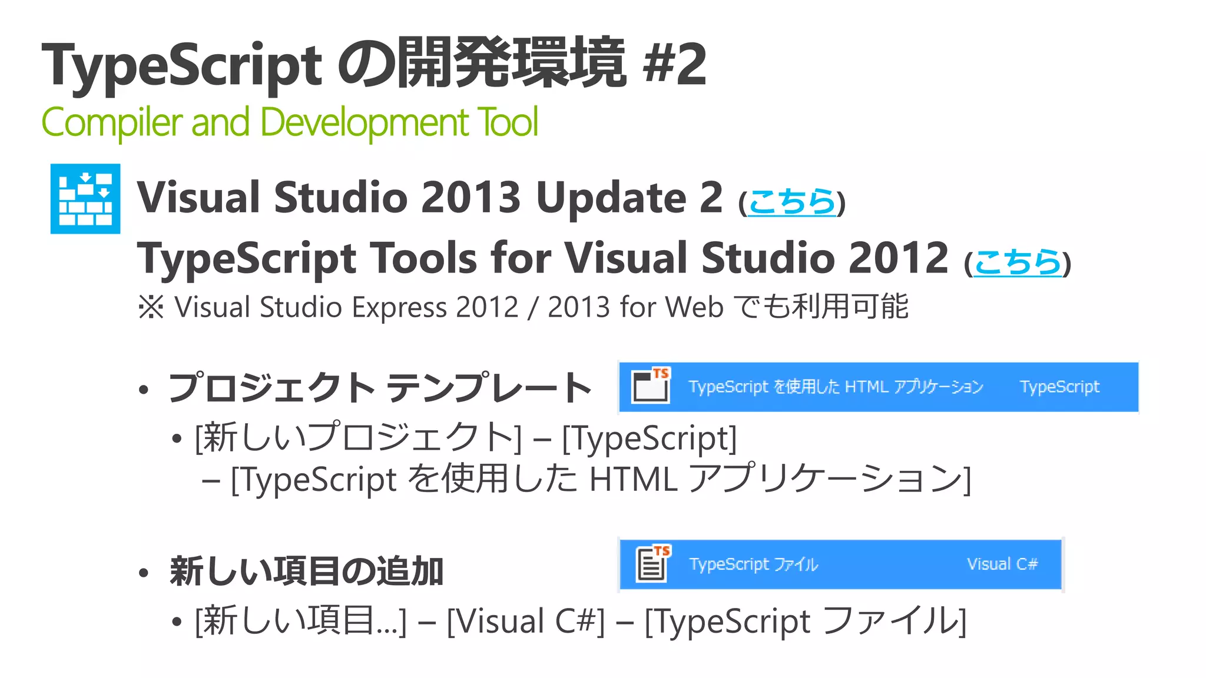Click the subtitle 'Compiler and Development Tool'

[x=290, y=122]
